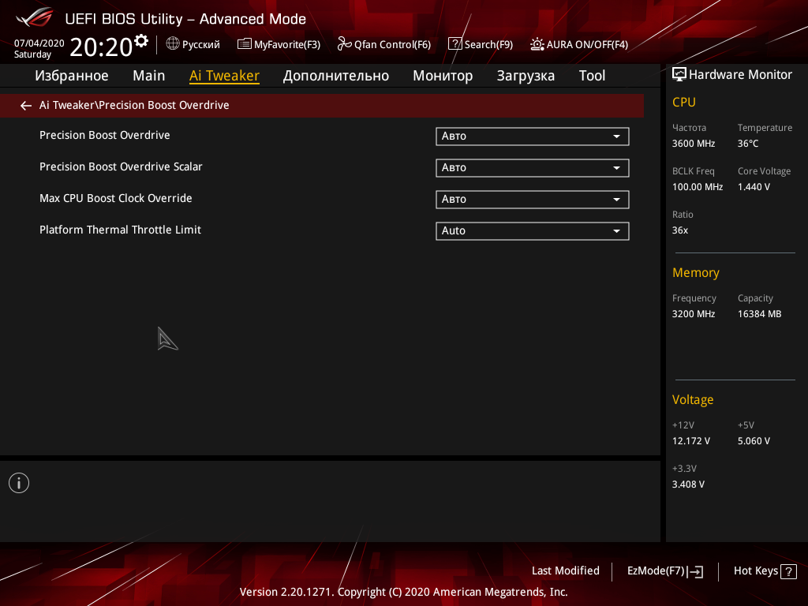
Task: Click the Ratio 36x value
Action: (x=679, y=230)
